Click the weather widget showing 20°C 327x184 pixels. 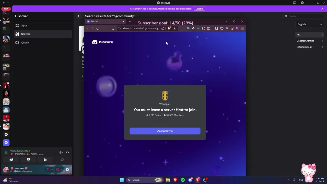(x=11, y=180)
